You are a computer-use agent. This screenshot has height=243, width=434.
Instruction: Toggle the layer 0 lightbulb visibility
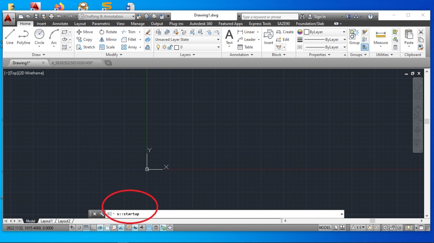pos(158,47)
